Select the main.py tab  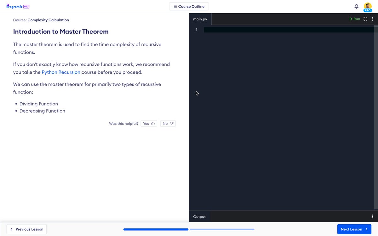pos(200,19)
